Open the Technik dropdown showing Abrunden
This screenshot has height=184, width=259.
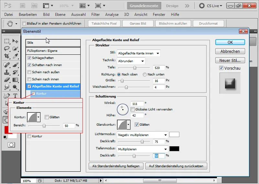131,61
